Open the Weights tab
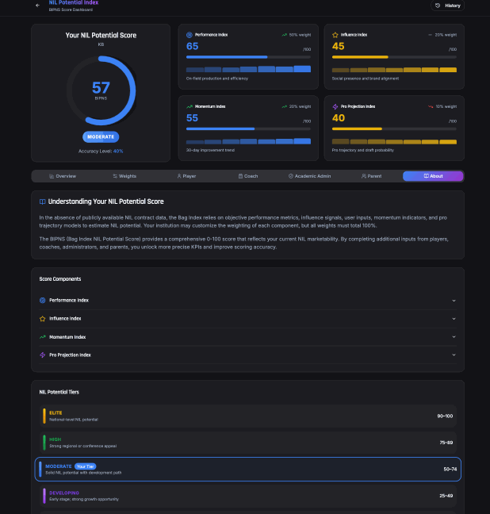490x514 pixels. [x=124, y=176]
